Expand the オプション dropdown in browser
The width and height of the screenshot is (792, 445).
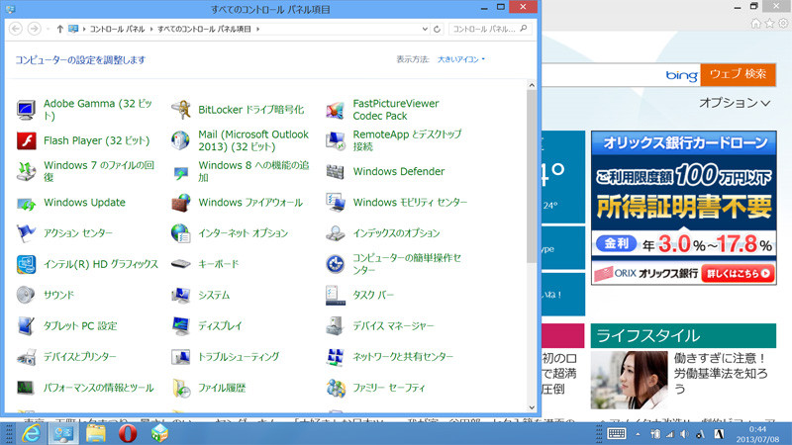pos(735,103)
